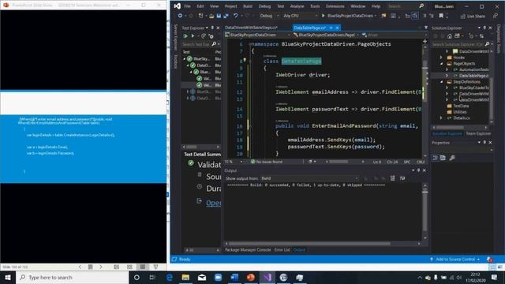505x284 pixels.
Task: Expand the Hooks folder in Solution Explorer
Action: [x=442, y=58]
